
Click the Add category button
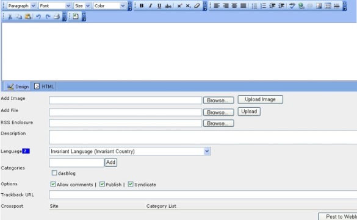(x=110, y=162)
